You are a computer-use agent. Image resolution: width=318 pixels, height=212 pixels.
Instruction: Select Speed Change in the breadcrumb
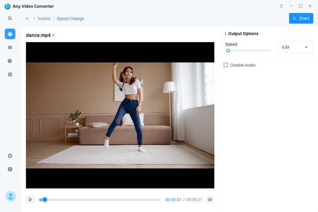70,19
